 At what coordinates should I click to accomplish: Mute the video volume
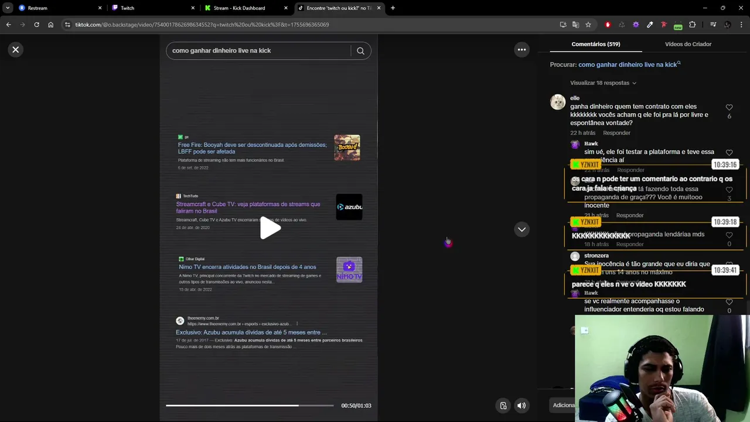tap(521, 406)
